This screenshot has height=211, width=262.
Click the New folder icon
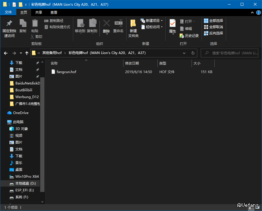[x=133, y=23]
